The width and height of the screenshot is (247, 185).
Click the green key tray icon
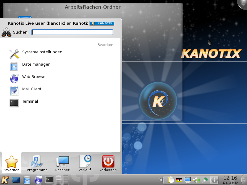(206, 179)
